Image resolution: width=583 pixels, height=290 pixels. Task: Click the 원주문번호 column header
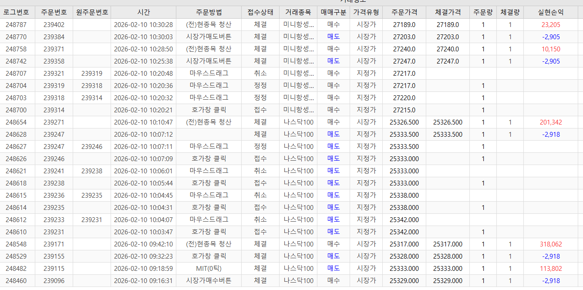(x=92, y=12)
